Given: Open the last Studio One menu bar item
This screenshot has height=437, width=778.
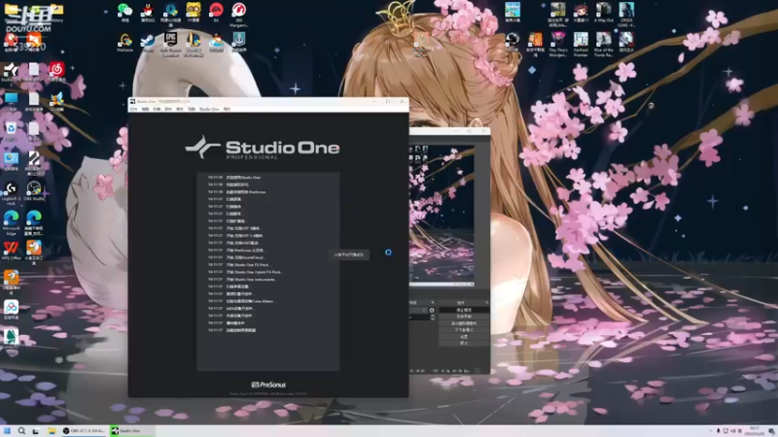Looking at the screenshot, I should tap(227, 109).
